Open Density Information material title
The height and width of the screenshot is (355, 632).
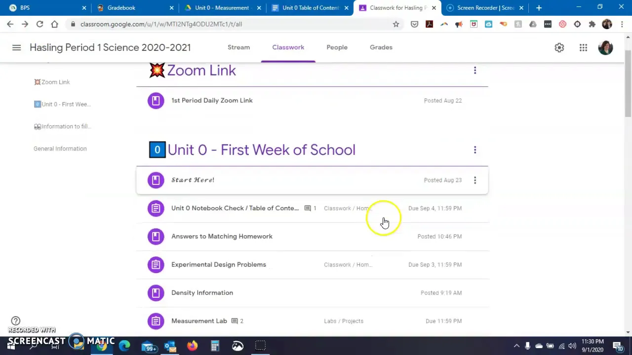(202, 293)
